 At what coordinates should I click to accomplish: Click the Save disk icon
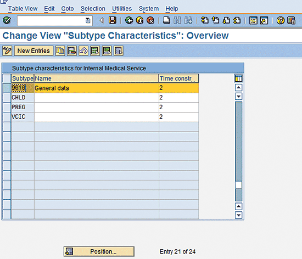click(x=113, y=20)
